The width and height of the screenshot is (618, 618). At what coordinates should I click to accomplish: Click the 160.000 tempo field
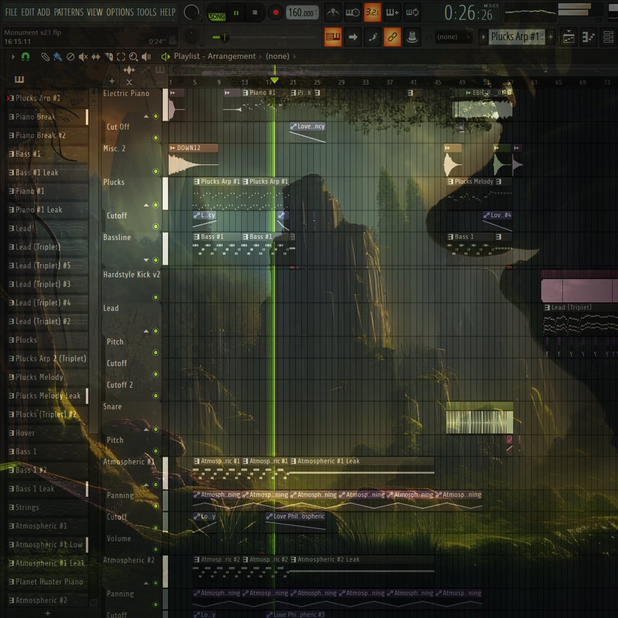pos(302,13)
